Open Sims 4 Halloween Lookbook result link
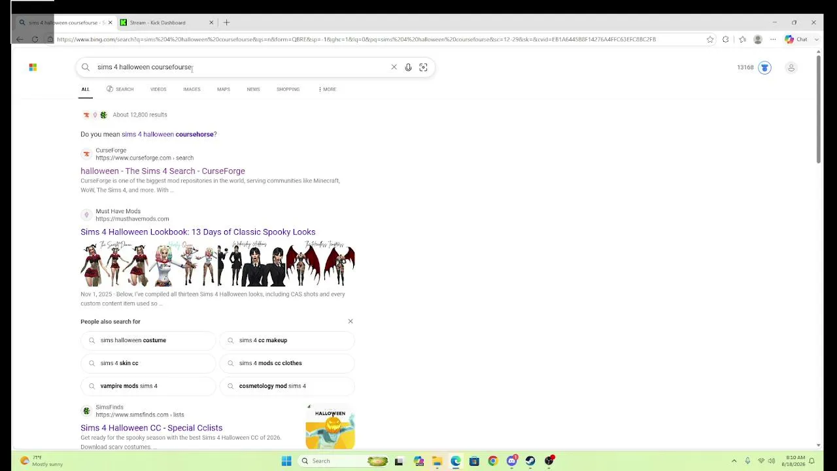The height and width of the screenshot is (471, 837). pyautogui.click(x=198, y=232)
